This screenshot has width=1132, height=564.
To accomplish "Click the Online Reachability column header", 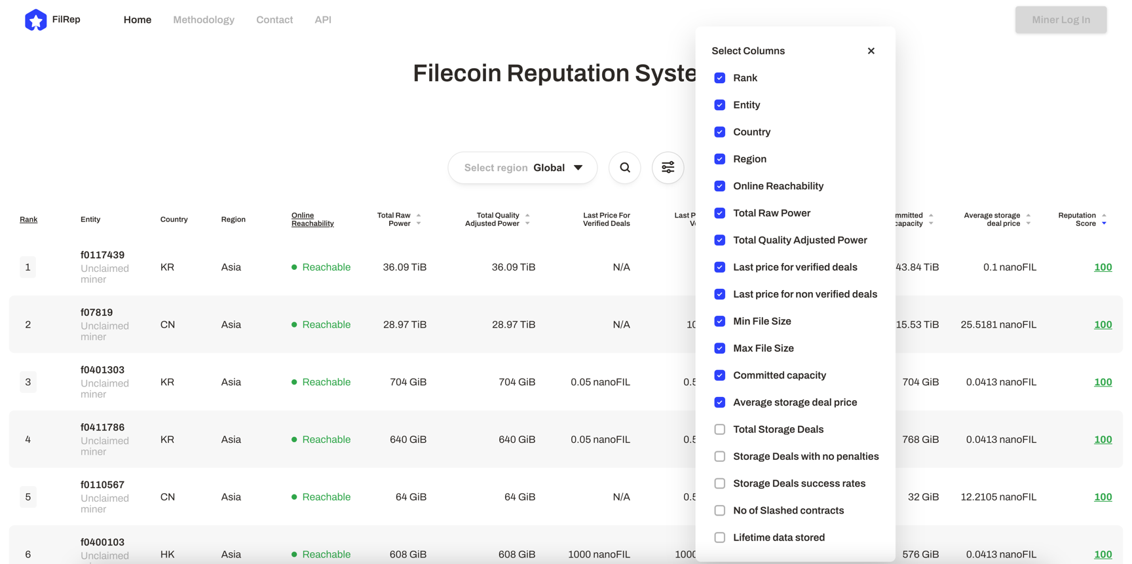I will (312, 219).
